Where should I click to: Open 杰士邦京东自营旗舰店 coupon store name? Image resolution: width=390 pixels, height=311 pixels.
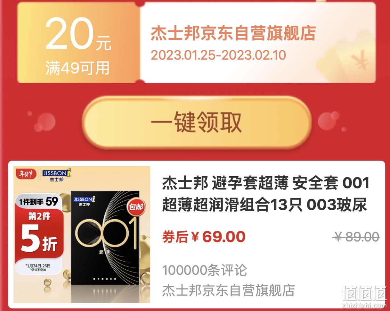[x=233, y=33]
